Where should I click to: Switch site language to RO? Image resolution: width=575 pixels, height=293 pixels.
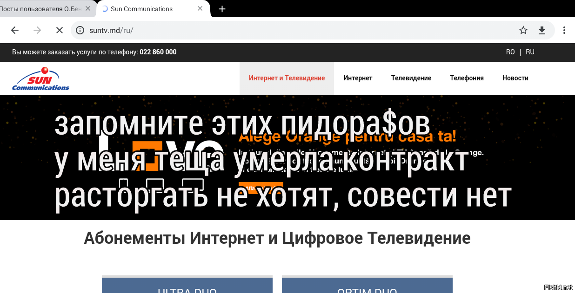510,52
